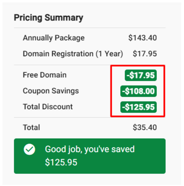This screenshot has width=184, height=186.
Task: Click the Total row label
Action: (x=31, y=127)
